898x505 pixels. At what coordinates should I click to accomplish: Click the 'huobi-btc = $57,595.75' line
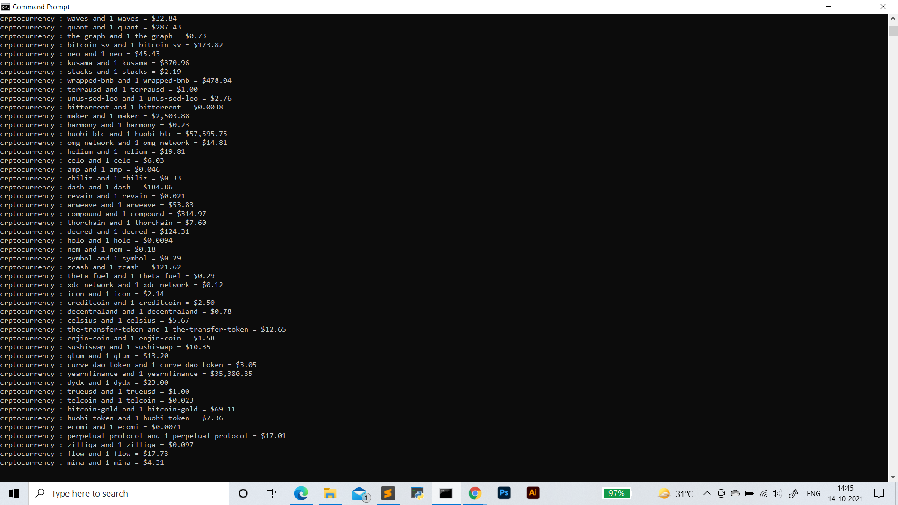(114, 134)
